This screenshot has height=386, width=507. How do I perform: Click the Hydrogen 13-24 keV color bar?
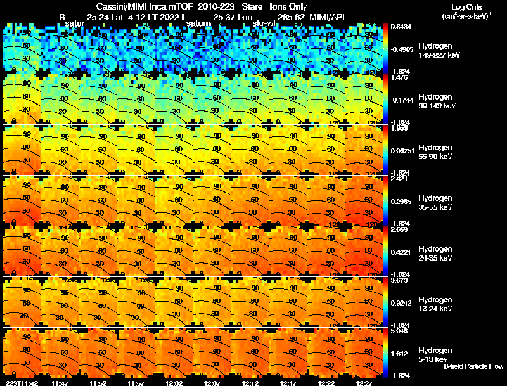point(386,302)
